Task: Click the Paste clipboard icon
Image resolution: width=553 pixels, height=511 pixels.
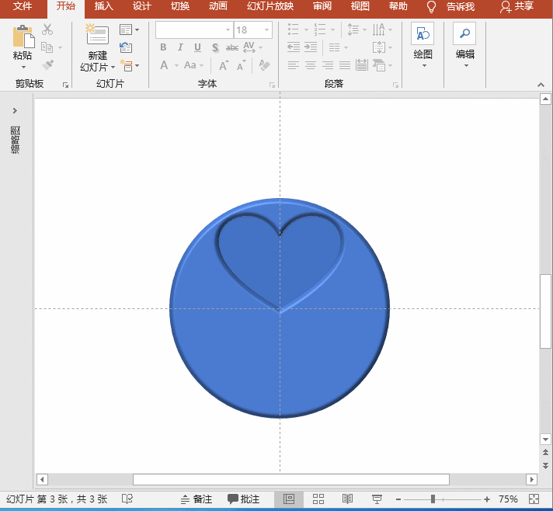Action: pyautogui.click(x=23, y=36)
